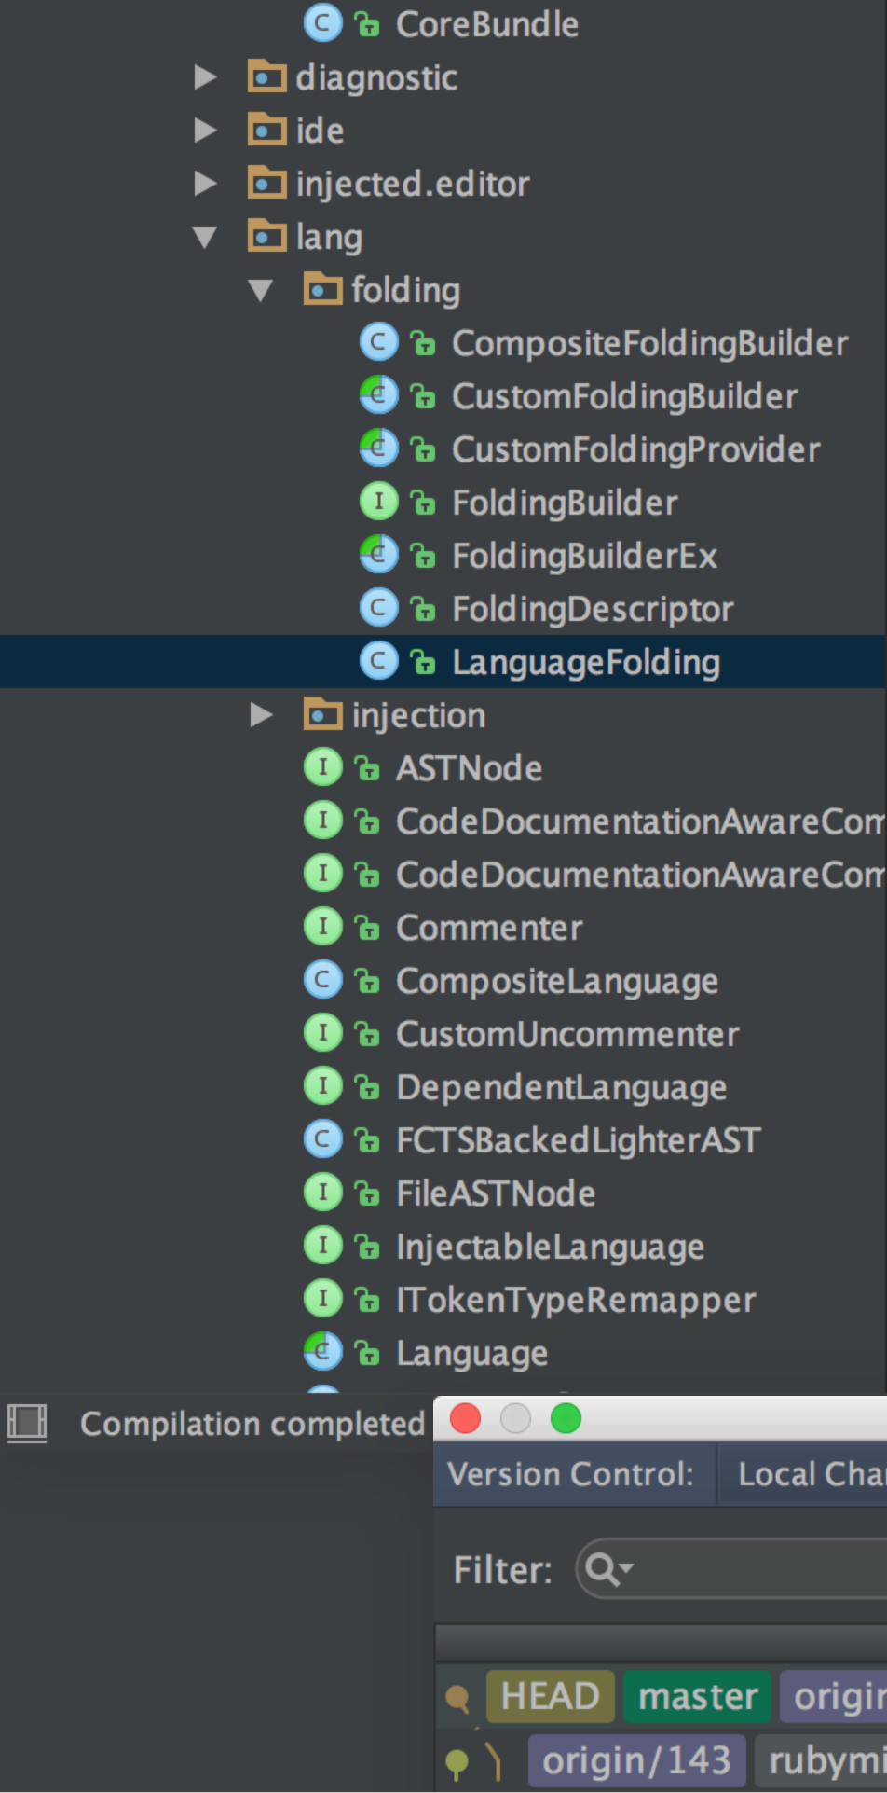Expand the diagnostic package
887x1793 pixels.
click(x=205, y=77)
